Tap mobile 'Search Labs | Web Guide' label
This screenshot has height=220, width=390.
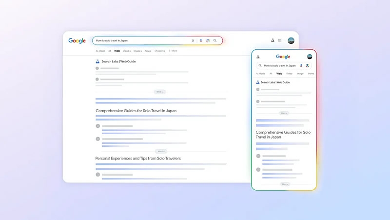275,82
